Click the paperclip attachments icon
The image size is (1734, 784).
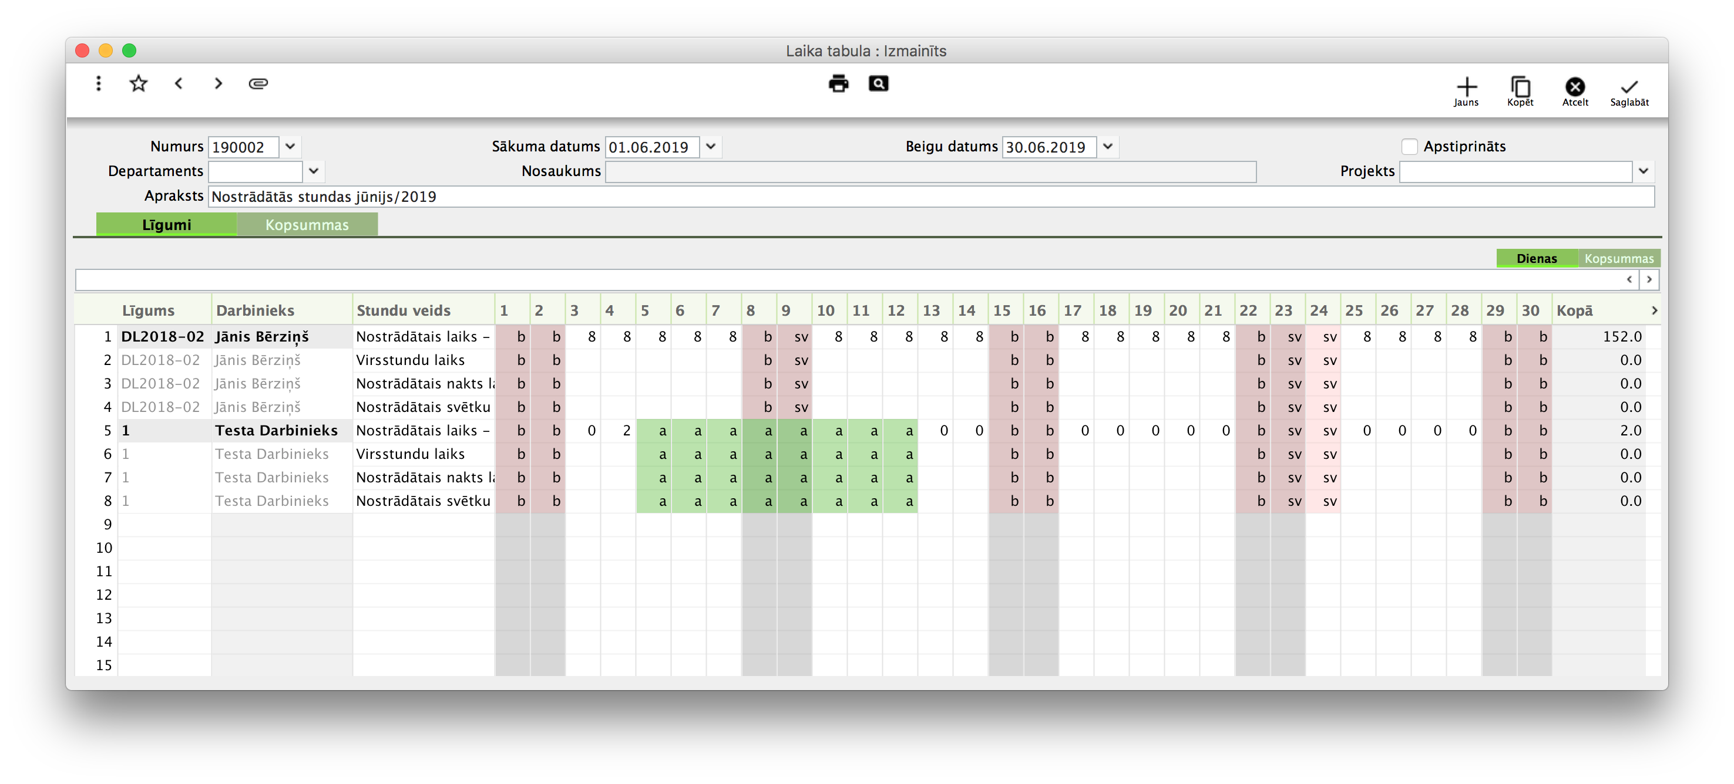click(x=258, y=83)
